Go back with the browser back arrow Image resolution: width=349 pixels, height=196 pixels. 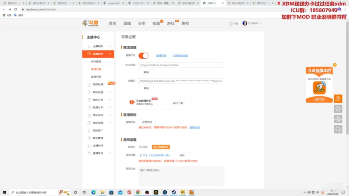pos(4,9)
